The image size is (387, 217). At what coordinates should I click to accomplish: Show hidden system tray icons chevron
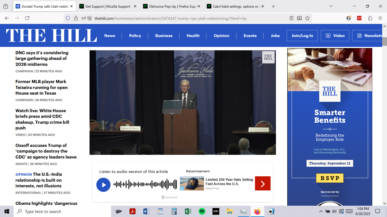(x=321, y=211)
